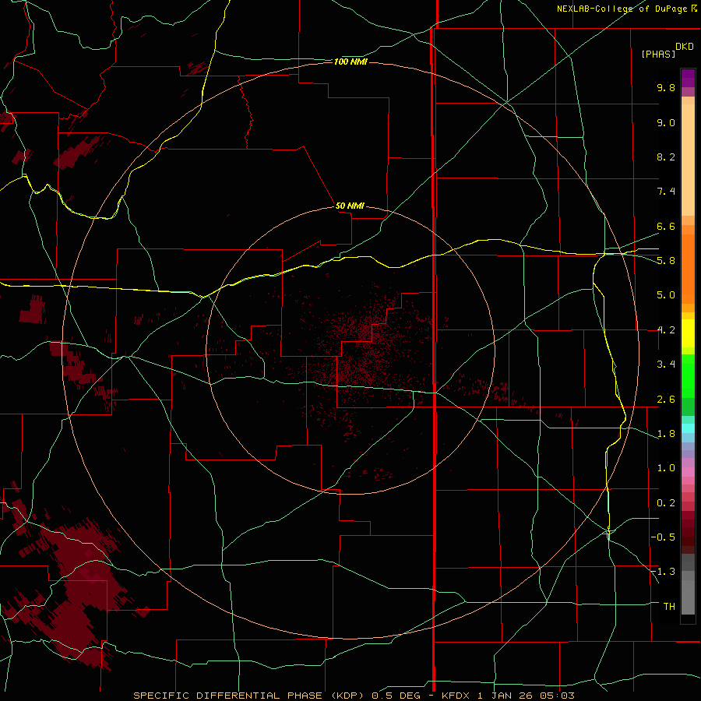
Task: Click the [PHAS] units label
Action: [x=658, y=54]
